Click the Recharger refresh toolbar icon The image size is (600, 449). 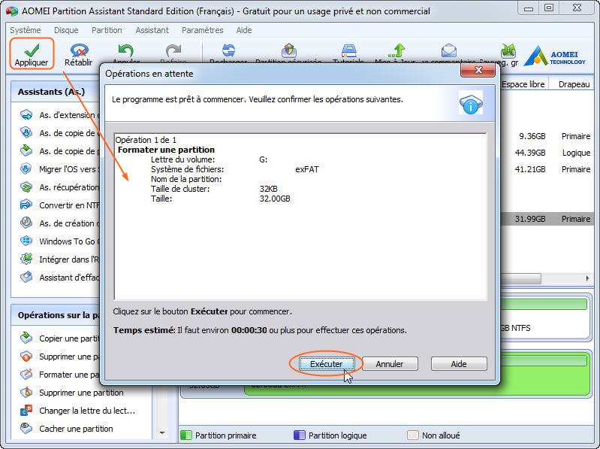click(x=228, y=50)
